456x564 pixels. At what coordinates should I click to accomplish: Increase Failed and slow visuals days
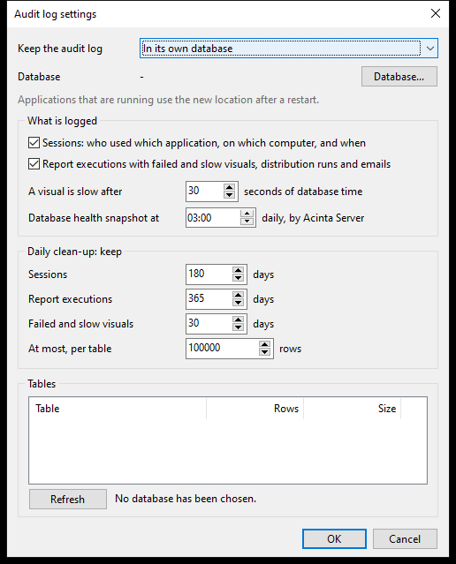point(238,320)
